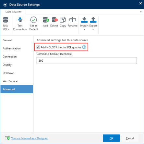The height and width of the screenshot is (144, 144).
Task: Click the Test Connection icon
Action: click(20, 20)
